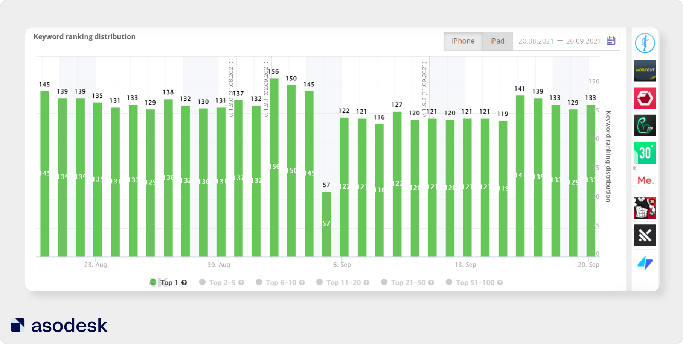Select the blue lightning bolt app icon
683x344 pixels.
coord(645,263)
